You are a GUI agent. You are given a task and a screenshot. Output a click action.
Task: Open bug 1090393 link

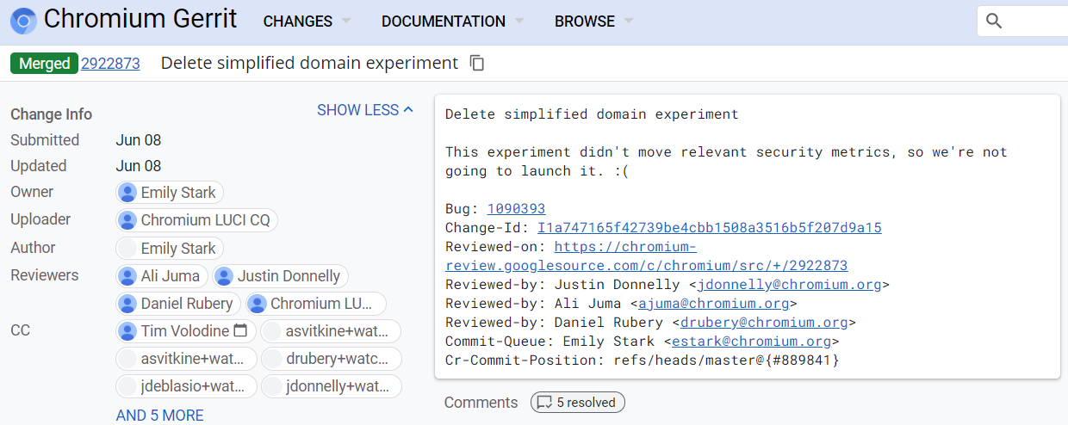[x=516, y=209]
